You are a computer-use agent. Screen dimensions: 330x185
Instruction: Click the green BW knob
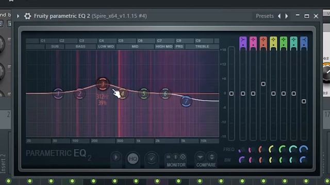(283, 160)
